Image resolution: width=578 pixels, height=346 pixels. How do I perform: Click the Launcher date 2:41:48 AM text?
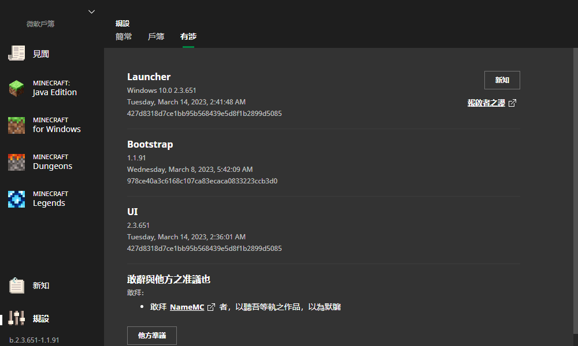coord(186,102)
